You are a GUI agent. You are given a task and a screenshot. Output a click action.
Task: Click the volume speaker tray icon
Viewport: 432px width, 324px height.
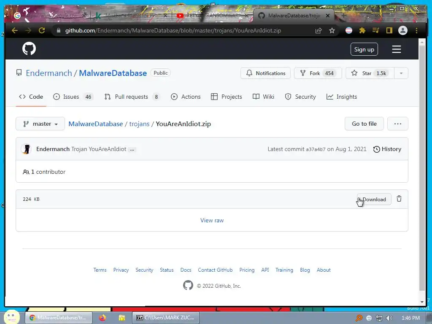tap(389, 318)
